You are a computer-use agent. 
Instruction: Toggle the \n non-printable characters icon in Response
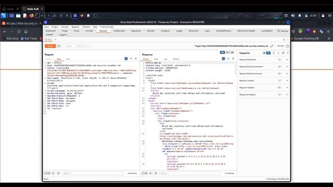228,59
